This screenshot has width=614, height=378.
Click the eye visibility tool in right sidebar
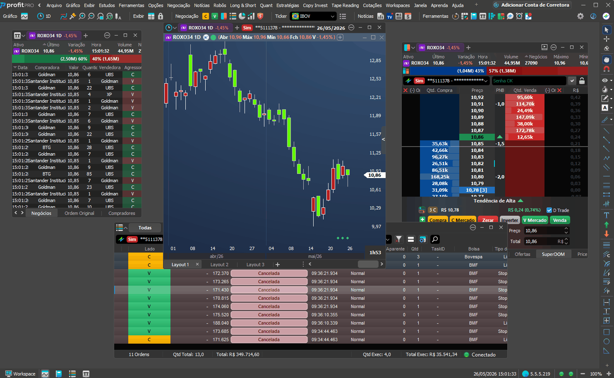(x=605, y=80)
